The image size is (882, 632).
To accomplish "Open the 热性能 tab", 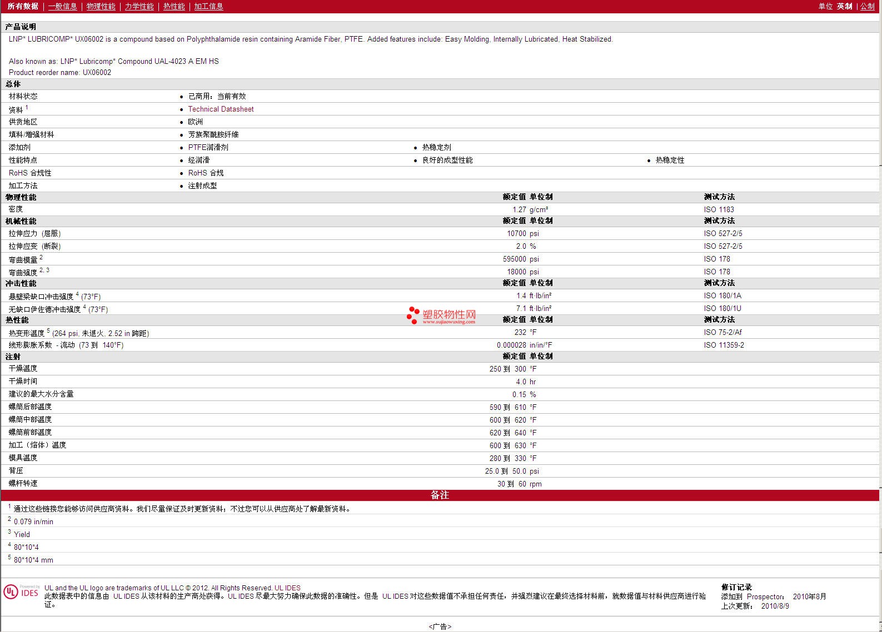I will (174, 6).
